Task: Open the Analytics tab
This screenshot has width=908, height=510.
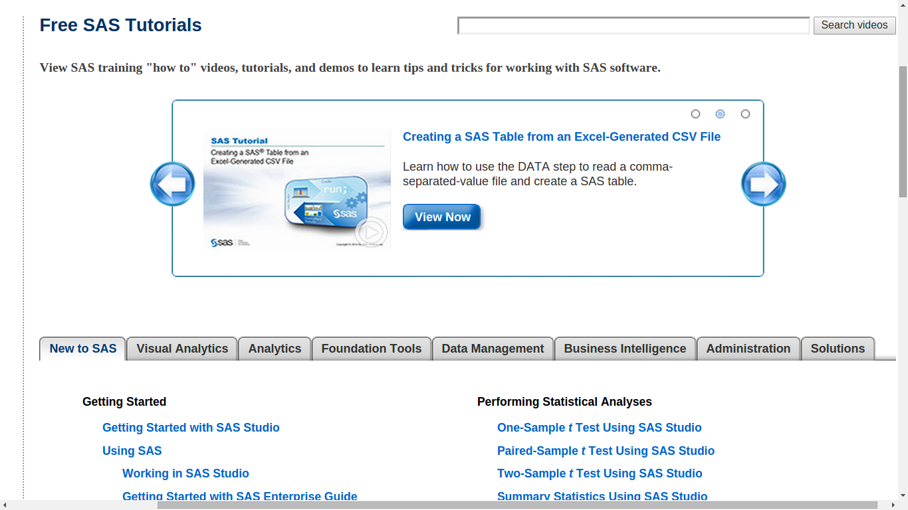Action: click(x=275, y=349)
